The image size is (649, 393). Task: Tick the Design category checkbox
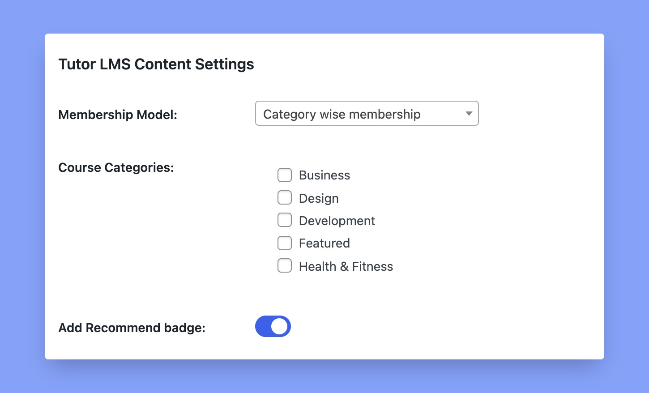click(x=285, y=197)
